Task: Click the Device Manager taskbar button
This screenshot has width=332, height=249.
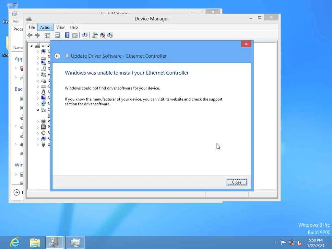Action: point(54,243)
